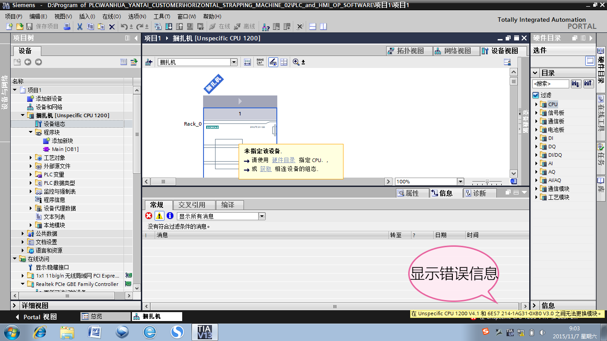Switch to Portal 视图
Image resolution: width=607 pixels, height=341 pixels.
coord(36,317)
